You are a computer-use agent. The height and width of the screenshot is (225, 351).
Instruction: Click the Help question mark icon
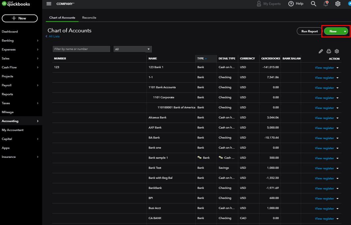[291, 4]
